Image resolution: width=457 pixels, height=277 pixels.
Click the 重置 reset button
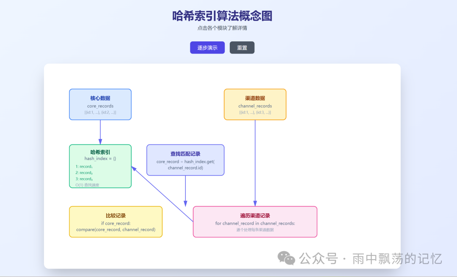pos(242,47)
